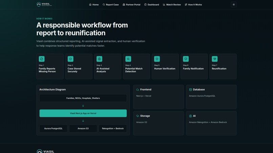Image resolution: width=273 pixels, height=153 pixels.
Task: Click the arrow below Vercel app block
Action: pyautogui.click(x=83, y=121)
